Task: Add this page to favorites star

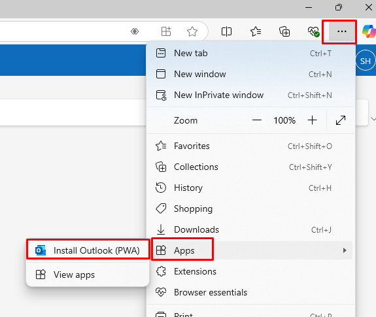Action: 192,31
